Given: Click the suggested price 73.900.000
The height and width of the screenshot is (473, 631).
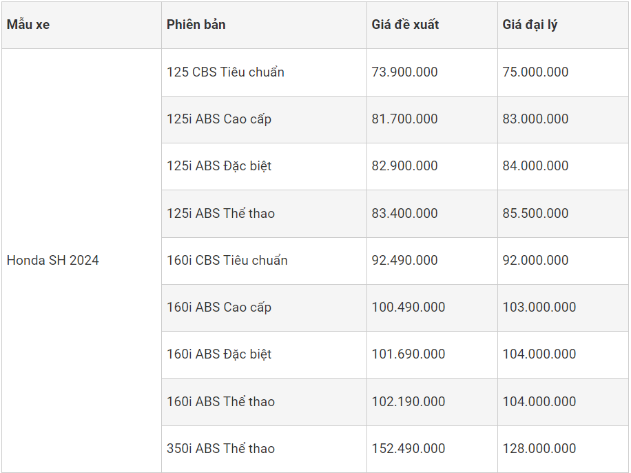Looking at the screenshot, I should (x=404, y=72).
